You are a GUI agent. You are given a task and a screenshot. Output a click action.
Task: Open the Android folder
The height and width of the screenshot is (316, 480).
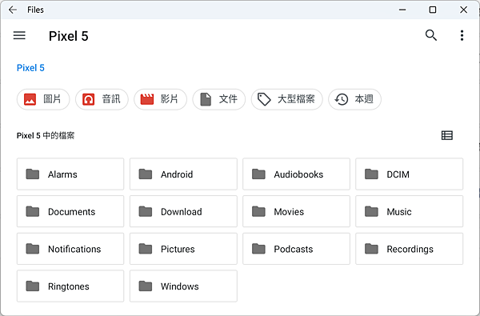[183, 174]
